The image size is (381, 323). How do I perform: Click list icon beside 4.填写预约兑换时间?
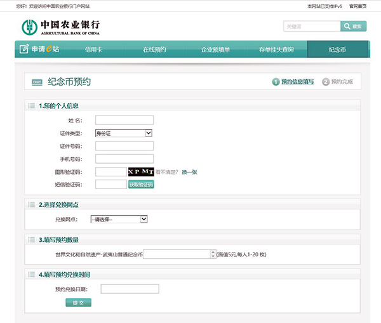click(31, 274)
